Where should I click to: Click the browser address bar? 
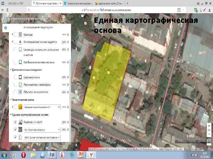click(x=106, y=10)
